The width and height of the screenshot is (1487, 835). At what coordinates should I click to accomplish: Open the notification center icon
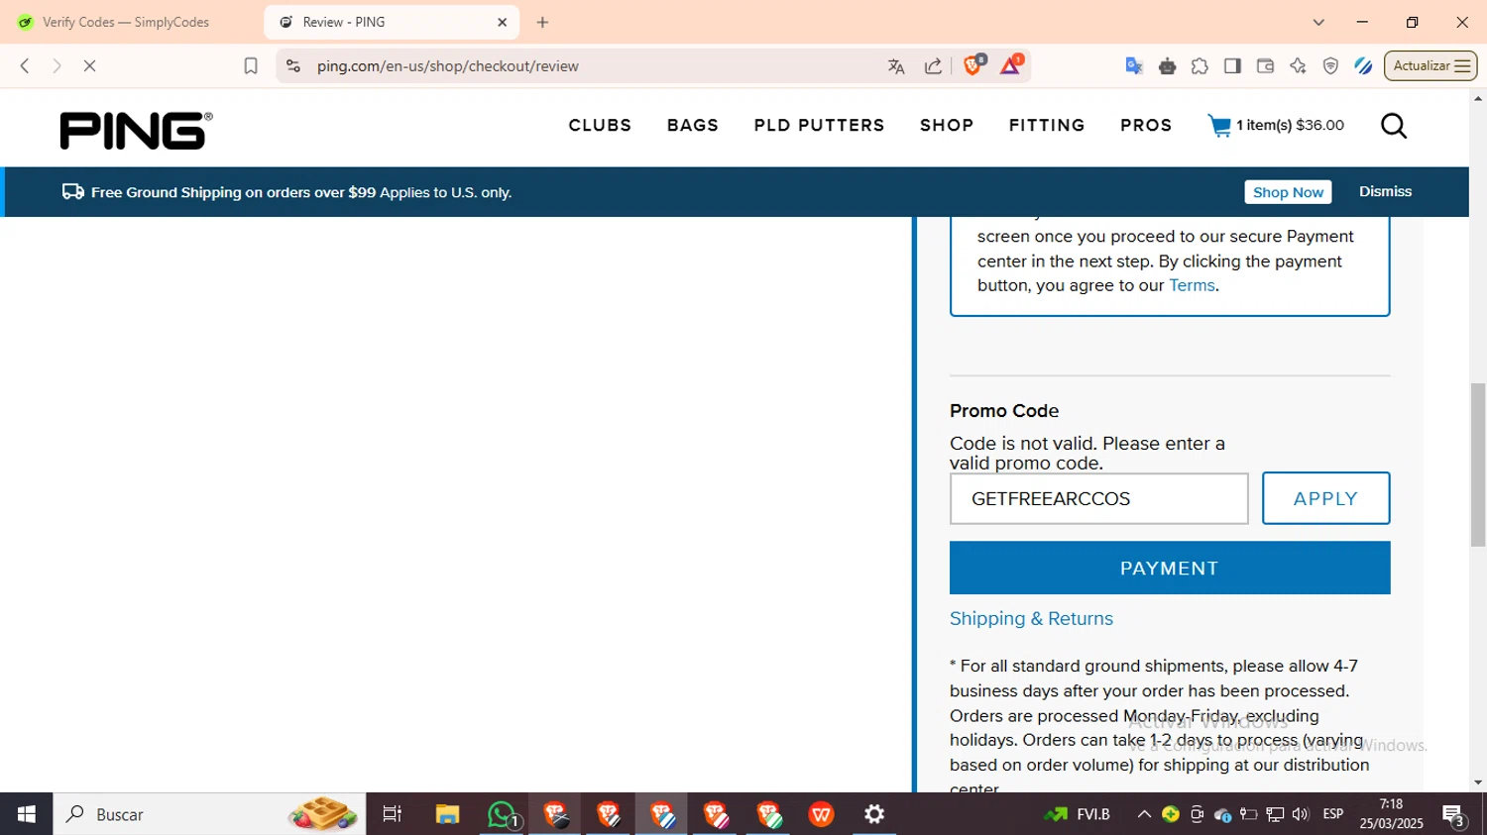(1454, 815)
